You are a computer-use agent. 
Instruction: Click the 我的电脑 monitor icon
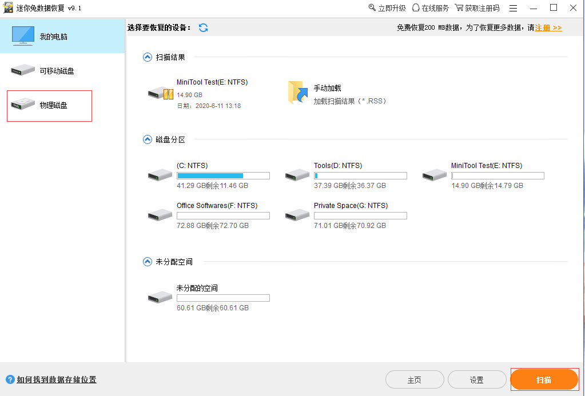click(x=23, y=36)
